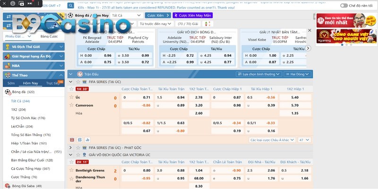Expand the NBA section
This screenshot has height=189, width=378.
point(34,66)
